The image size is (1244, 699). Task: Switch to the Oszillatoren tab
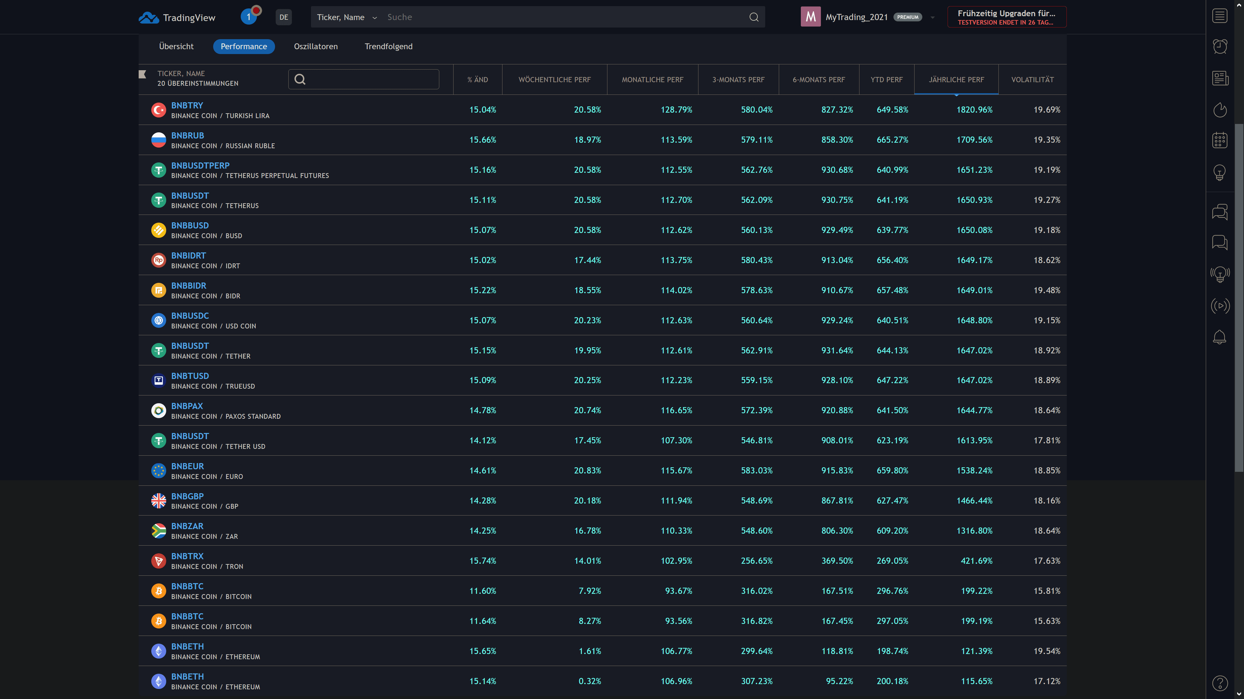tap(316, 46)
